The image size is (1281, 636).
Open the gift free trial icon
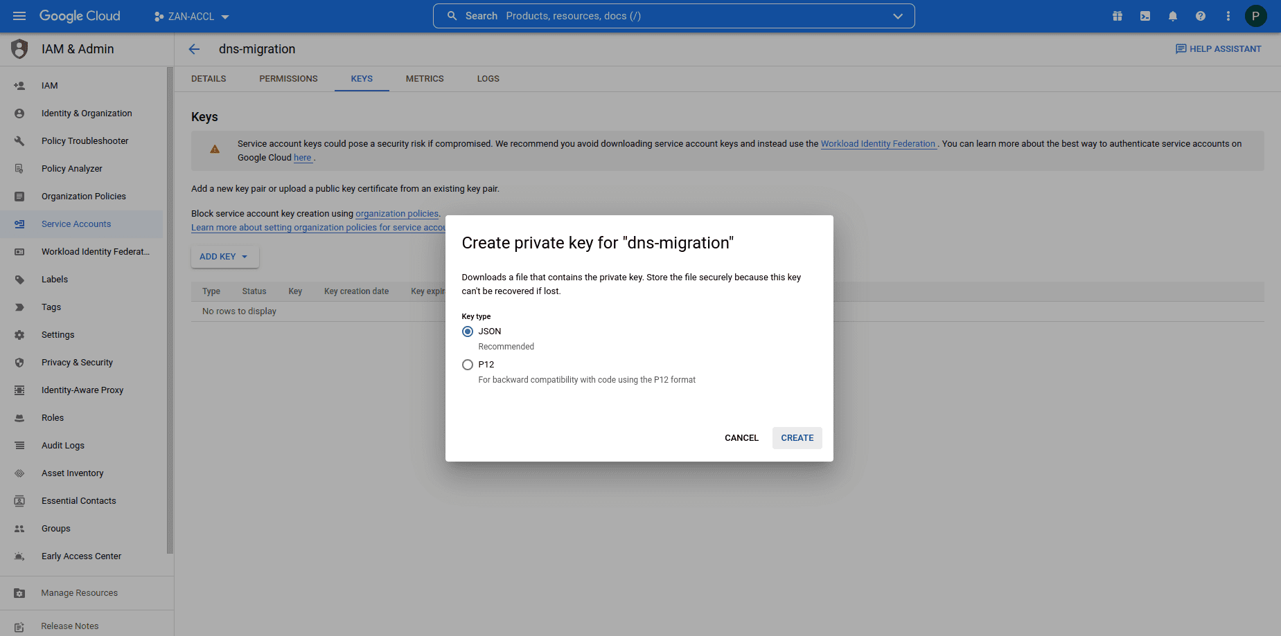pos(1117,16)
